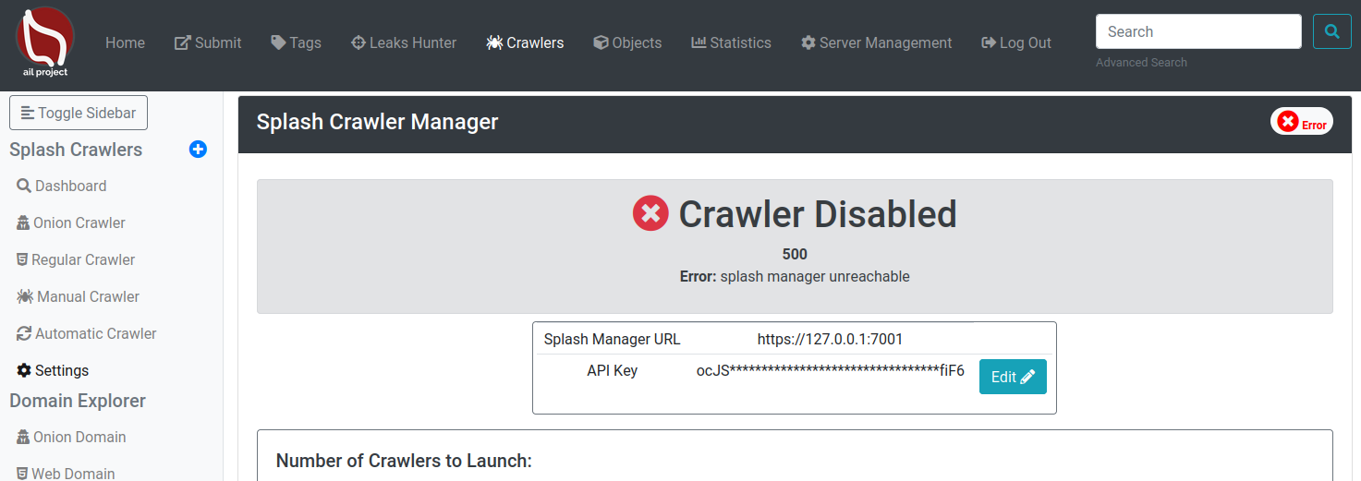Open Server Management page
This screenshot has width=1361, height=481.
pos(876,42)
